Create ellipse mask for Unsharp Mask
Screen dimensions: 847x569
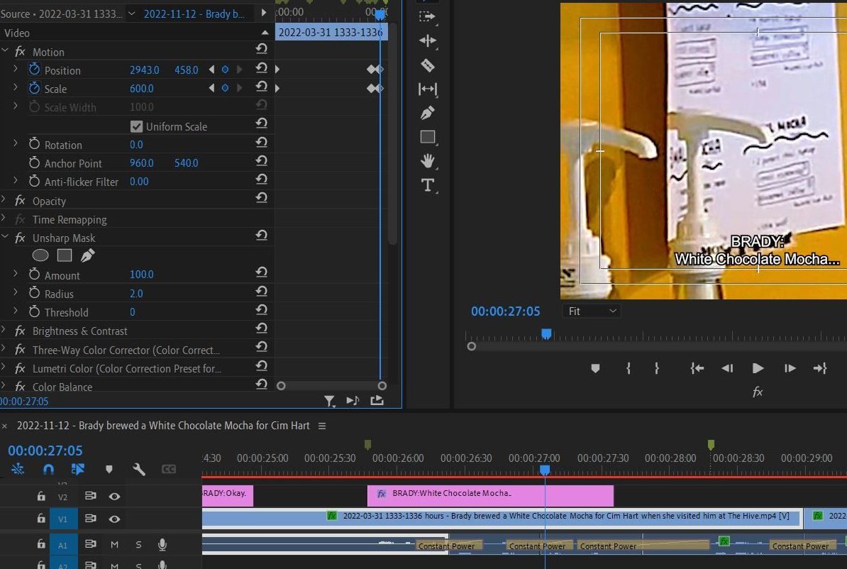click(x=40, y=255)
